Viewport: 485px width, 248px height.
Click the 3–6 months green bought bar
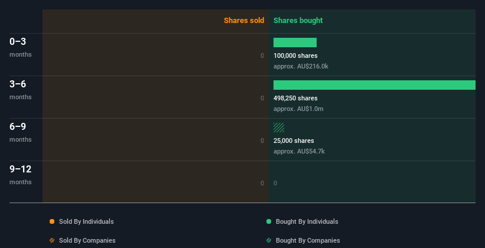tap(375, 85)
